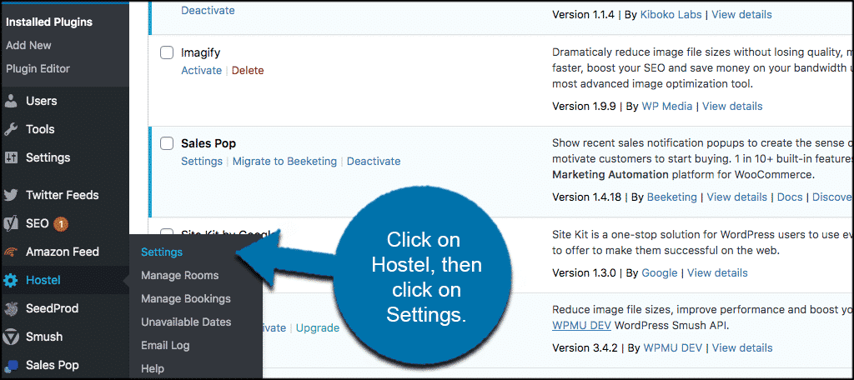Click the Tools wrench icon

tap(11, 129)
